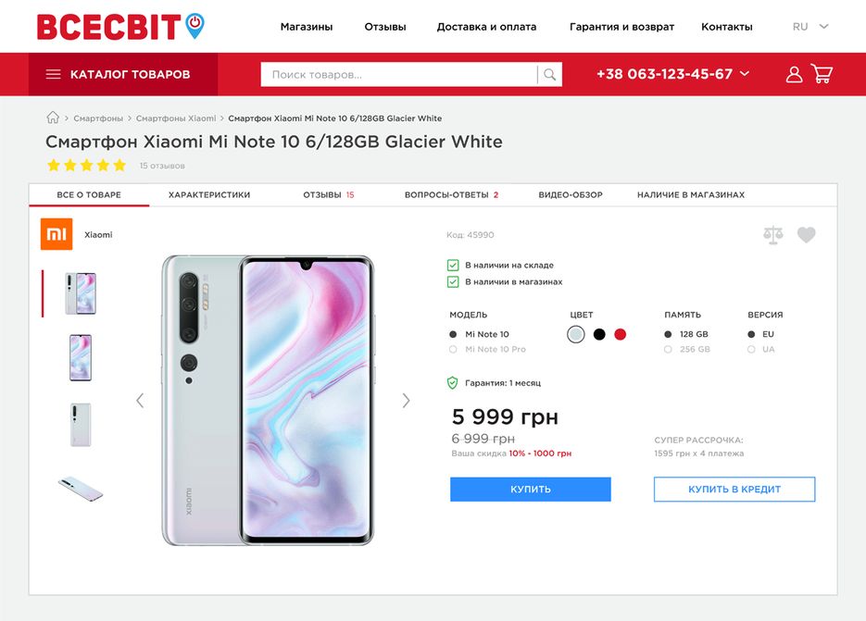The width and height of the screenshot is (866, 621).
Task: Go home via breadcrumb house icon
Action: (53, 118)
